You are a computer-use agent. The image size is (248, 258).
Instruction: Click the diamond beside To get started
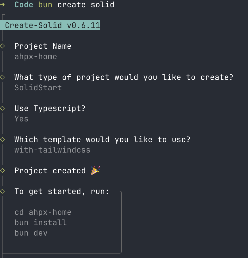tap(3, 192)
